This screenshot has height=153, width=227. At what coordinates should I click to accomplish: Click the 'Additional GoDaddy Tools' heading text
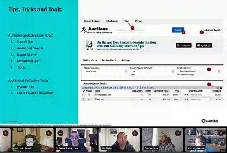tap(28, 81)
